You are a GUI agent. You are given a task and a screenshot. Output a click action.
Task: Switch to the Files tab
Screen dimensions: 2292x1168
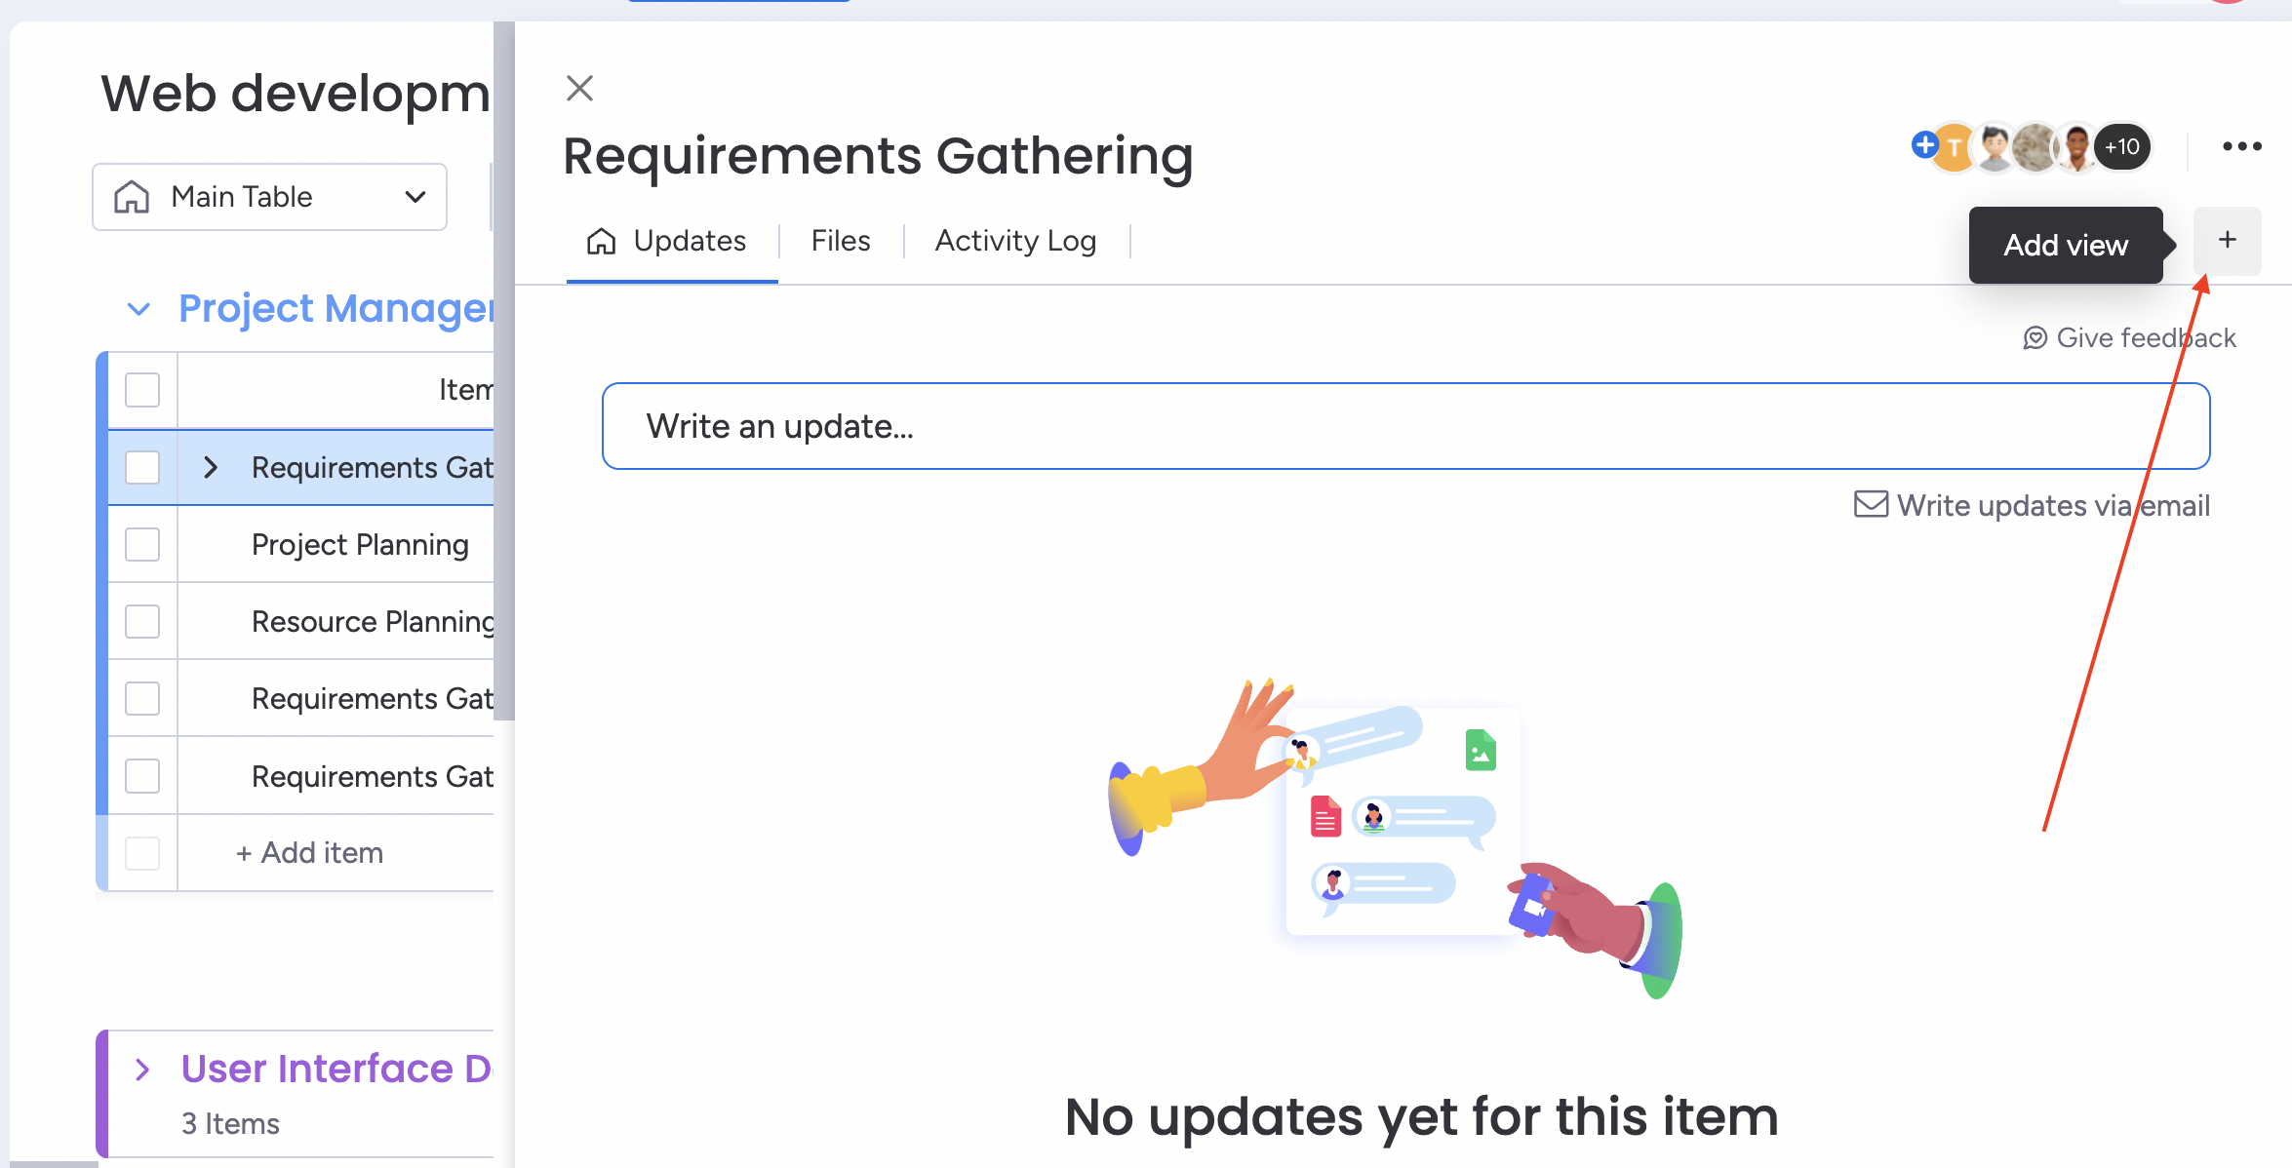840,240
